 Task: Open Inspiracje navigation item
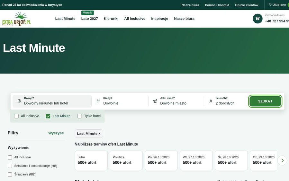[x=160, y=19]
